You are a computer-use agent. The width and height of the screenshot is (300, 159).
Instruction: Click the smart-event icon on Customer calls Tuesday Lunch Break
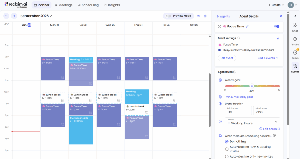90,101
